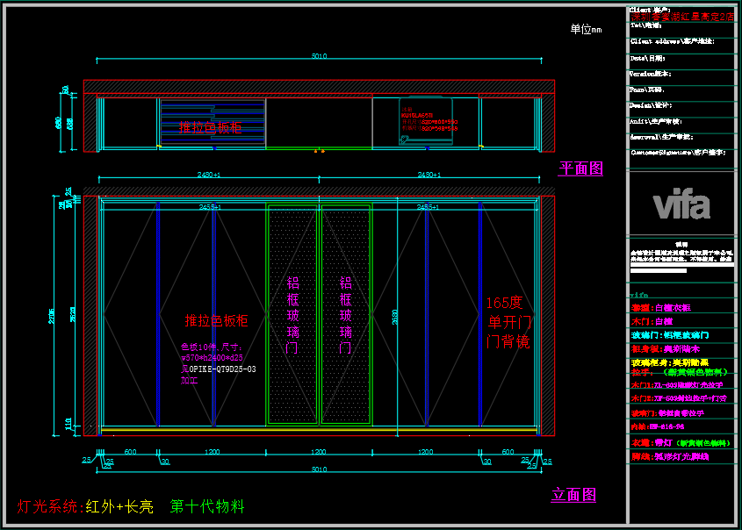
Task: Click the Customer Signature field row
Action: [x=679, y=153]
